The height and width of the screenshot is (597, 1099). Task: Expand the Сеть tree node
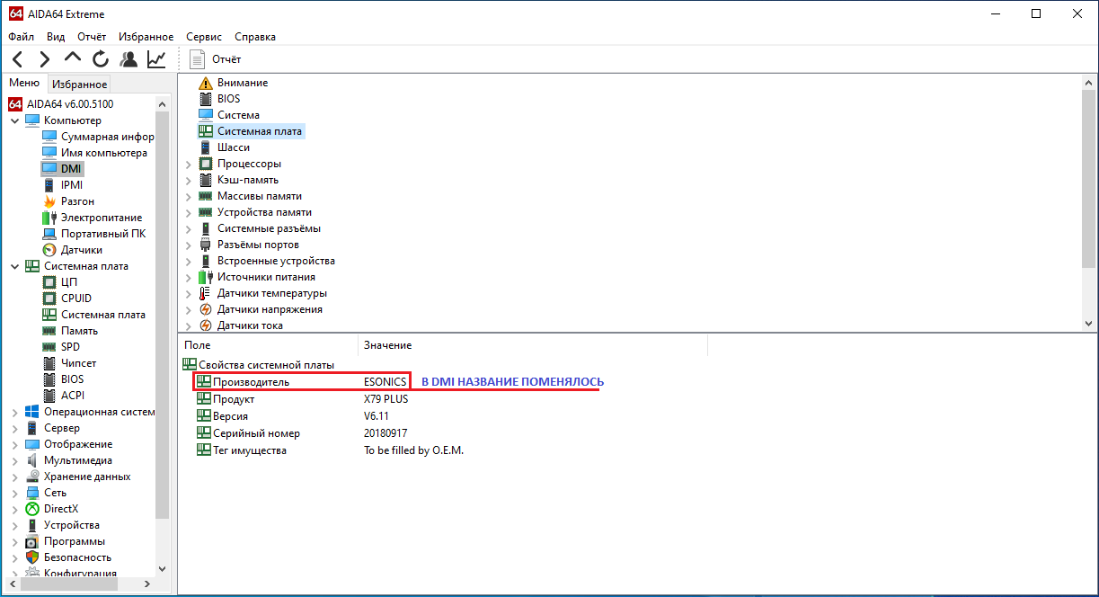(x=14, y=493)
